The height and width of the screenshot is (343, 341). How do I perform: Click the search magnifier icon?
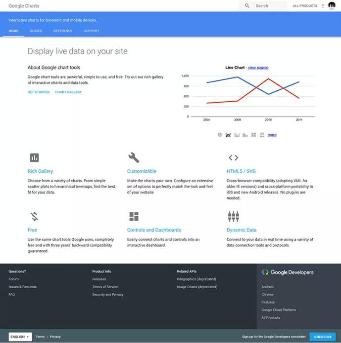[x=247, y=6]
